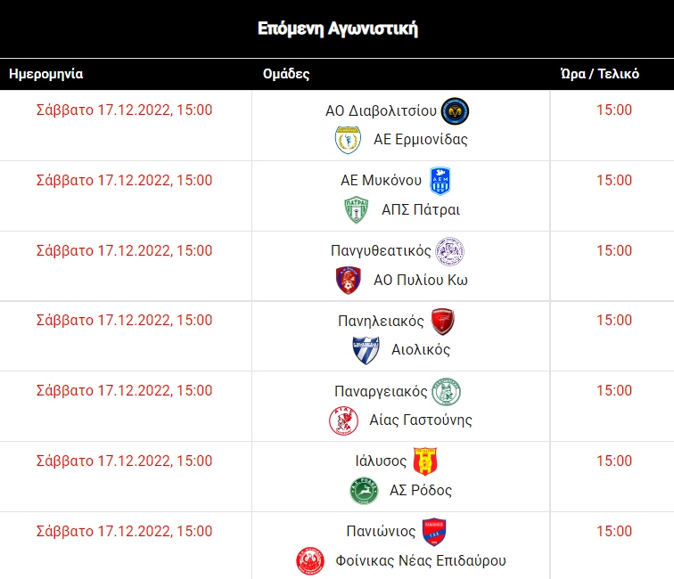Open the Παγγυθεατικός team name link
674x579 pixels.
coord(381,250)
